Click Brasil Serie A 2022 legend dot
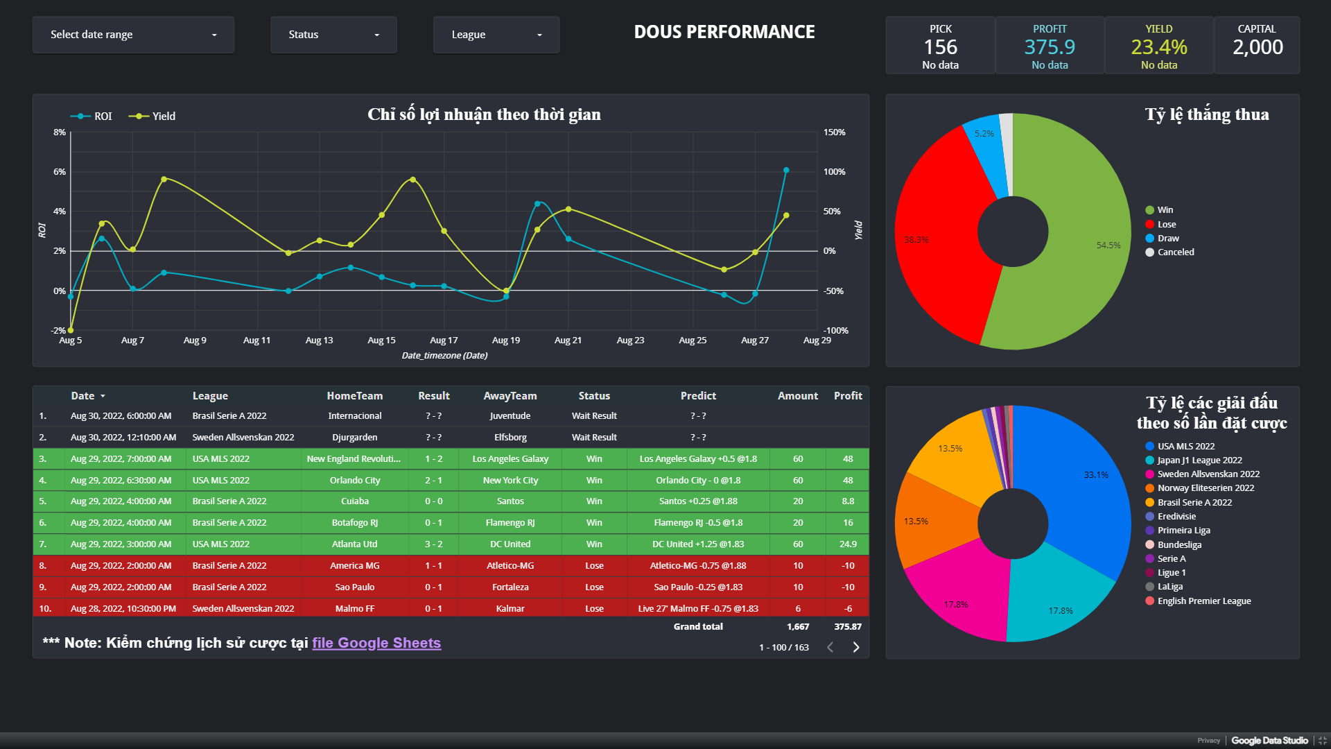The height and width of the screenshot is (749, 1331). pos(1149,503)
